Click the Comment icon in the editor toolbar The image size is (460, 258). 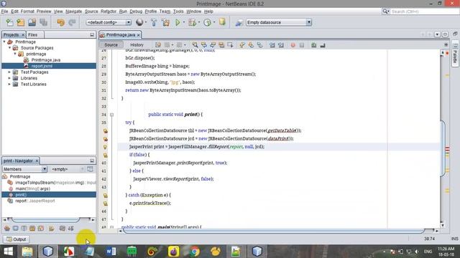tap(313, 45)
